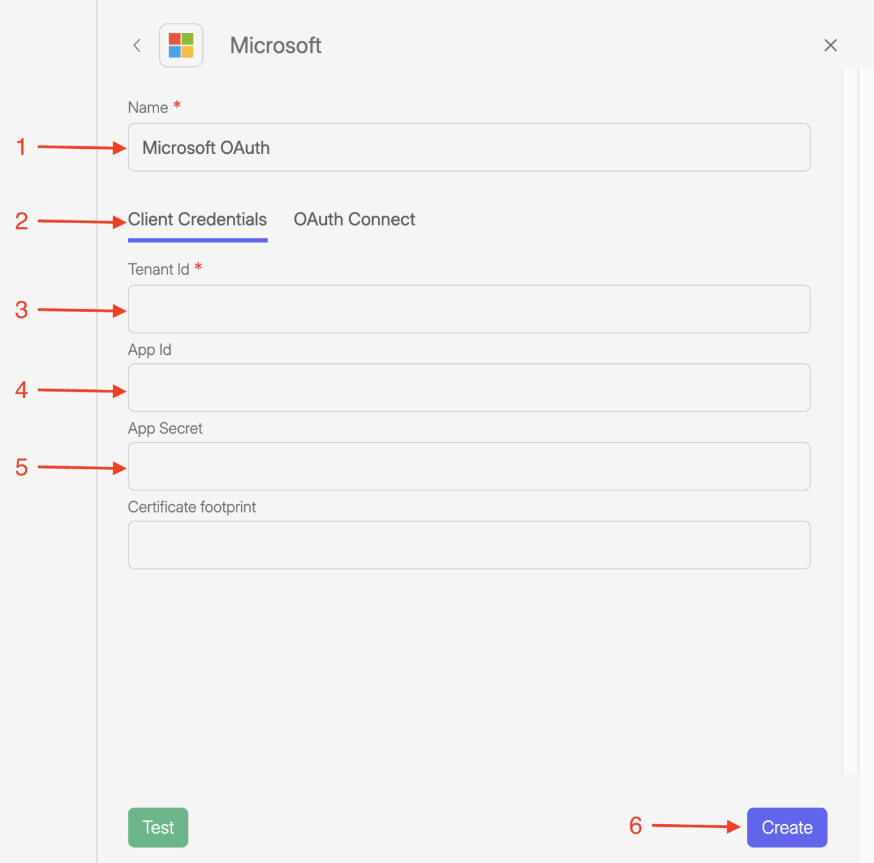
Task: Click the Name field label
Action: pyautogui.click(x=148, y=107)
